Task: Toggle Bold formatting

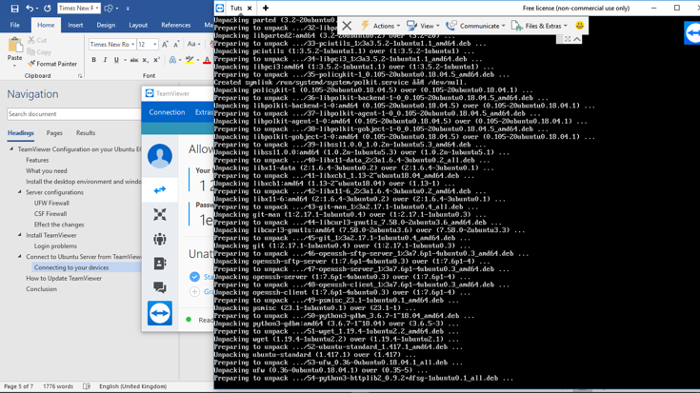Action: click(93, 60)
